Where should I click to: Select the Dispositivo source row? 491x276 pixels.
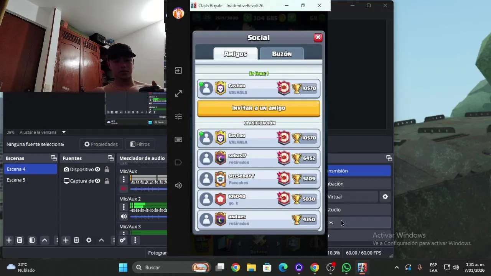pos(87,169)
